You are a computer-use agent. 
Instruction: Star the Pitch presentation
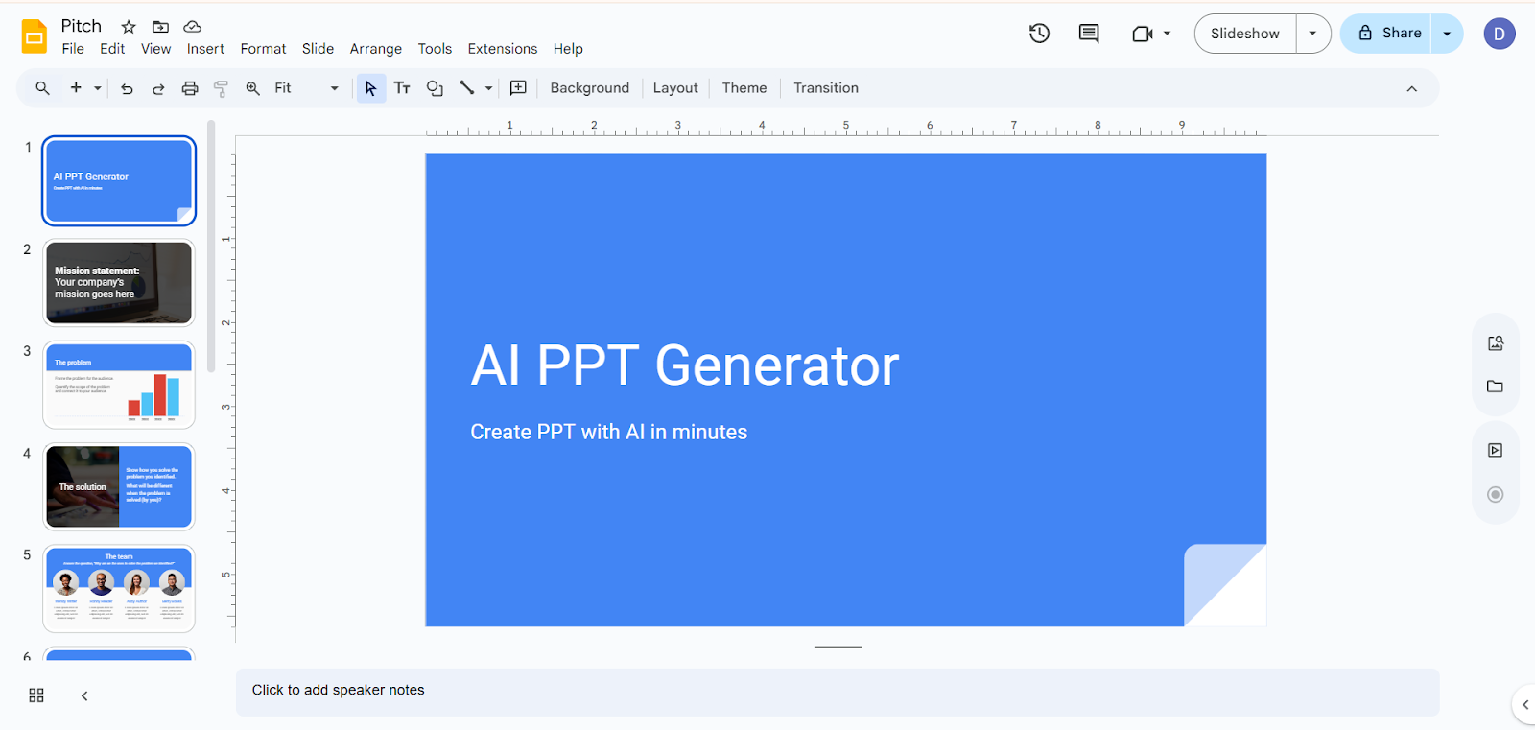[x=129, y=27]
